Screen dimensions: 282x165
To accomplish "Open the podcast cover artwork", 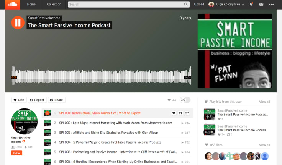I will coord(235,51).
